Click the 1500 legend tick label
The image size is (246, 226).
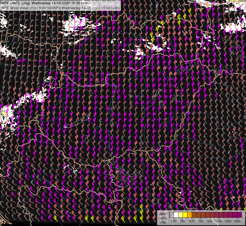tap(237, 221)
